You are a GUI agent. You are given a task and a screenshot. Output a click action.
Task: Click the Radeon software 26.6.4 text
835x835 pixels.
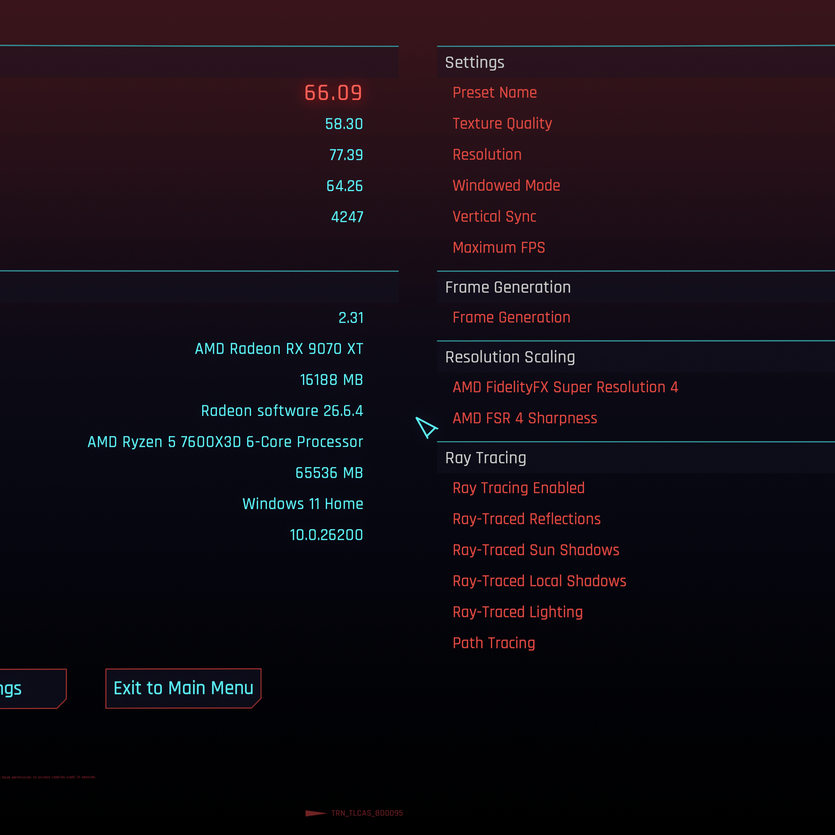(x=282, y=411)
